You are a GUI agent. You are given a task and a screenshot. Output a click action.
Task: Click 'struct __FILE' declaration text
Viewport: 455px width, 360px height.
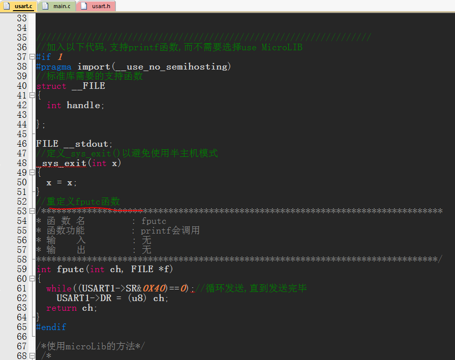pos(71,86)
